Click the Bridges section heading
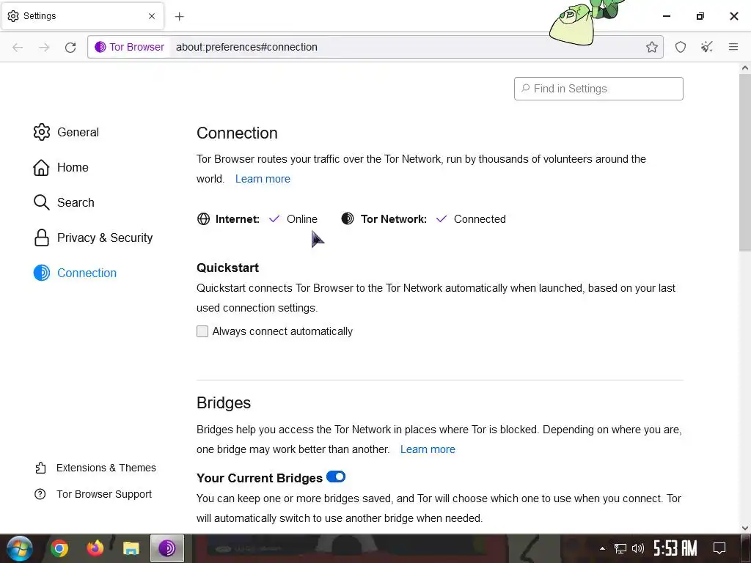 [x=224, y=402]
